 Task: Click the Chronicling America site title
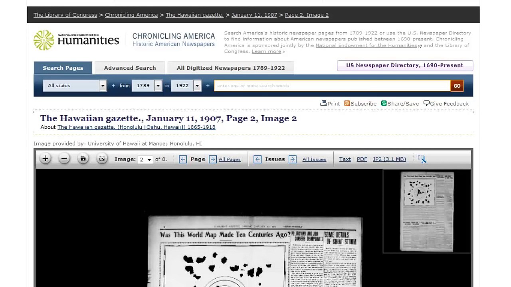[x=174, y=39]
